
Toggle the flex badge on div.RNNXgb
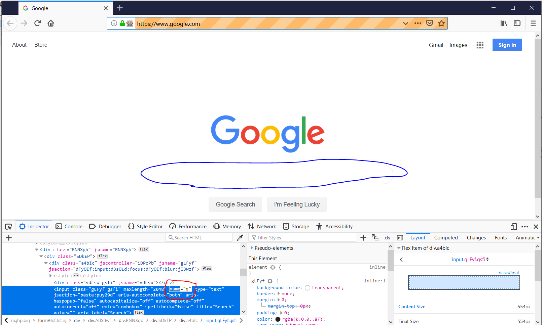[144, 249]
